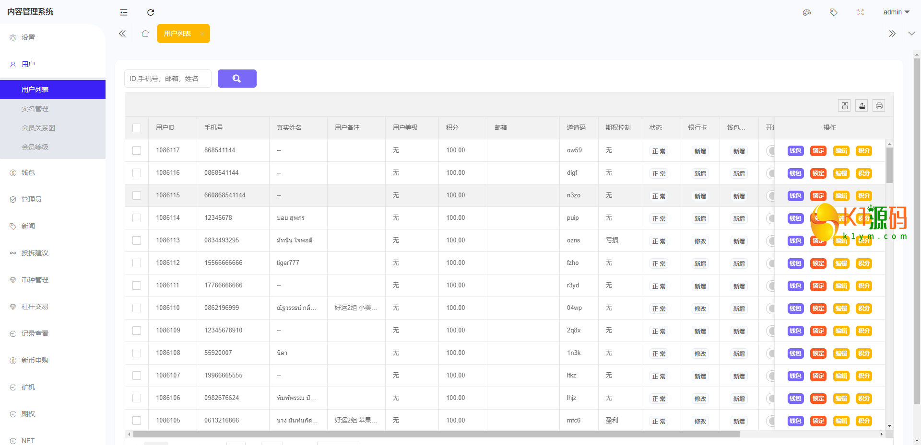The height and width of the screenshot is (445, 921).
Task: Switch to the 用户列表 tab
Action: 177,34
